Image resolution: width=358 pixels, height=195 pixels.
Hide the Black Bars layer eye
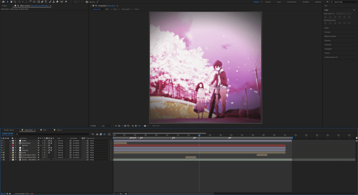2,143
